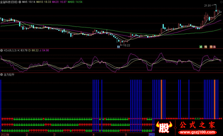Click the KDJ(9,3,3) indicator name
Screen dimensions: 223x136
coord(10,50)
